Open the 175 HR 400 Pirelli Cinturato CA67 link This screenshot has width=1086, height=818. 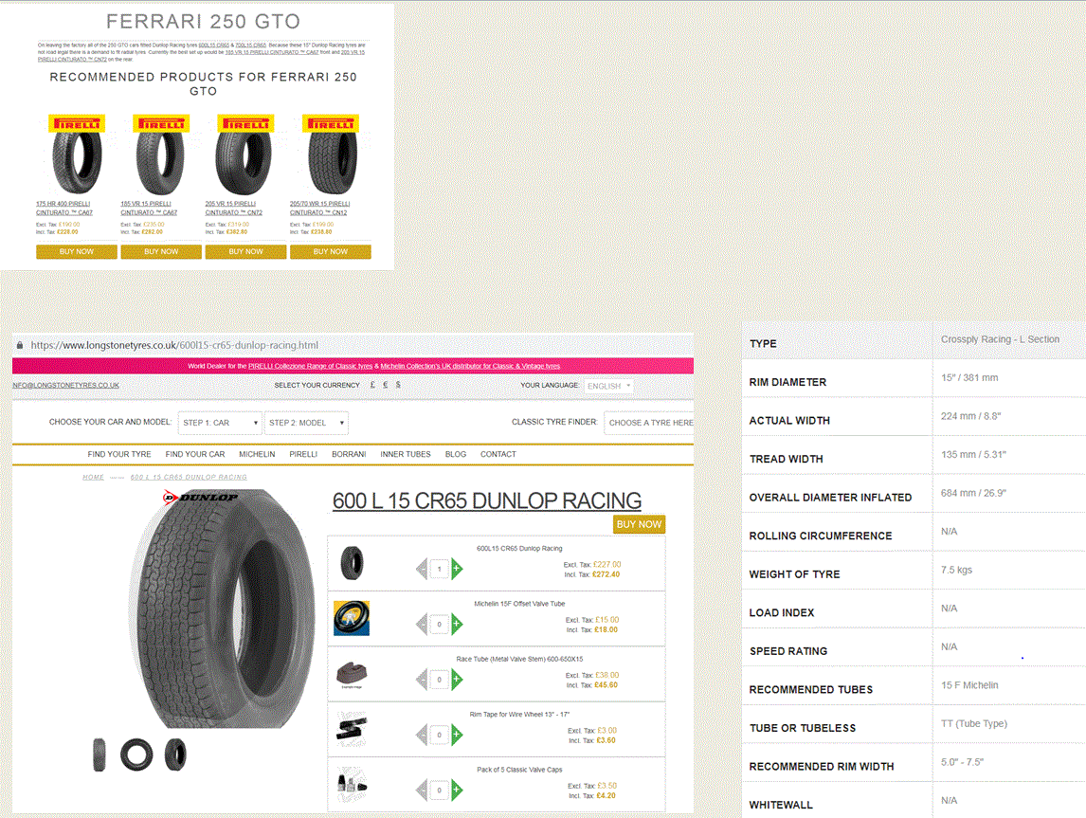tap(63, 209)
